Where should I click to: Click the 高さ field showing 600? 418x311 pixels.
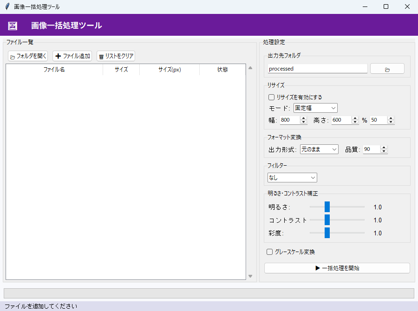point(341,120)
